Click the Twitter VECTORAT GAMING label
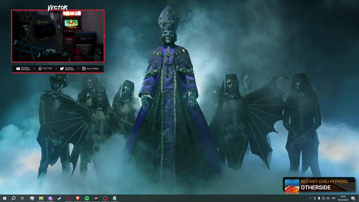This screenshot has width=359, height=202. tap(67, 69)
